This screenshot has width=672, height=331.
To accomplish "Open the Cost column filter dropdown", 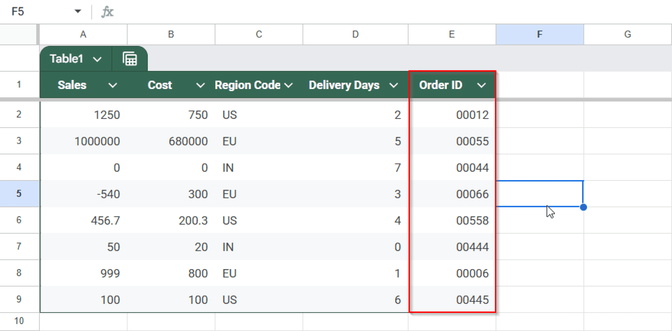I will pyautogui.click(x=200, y=85).
